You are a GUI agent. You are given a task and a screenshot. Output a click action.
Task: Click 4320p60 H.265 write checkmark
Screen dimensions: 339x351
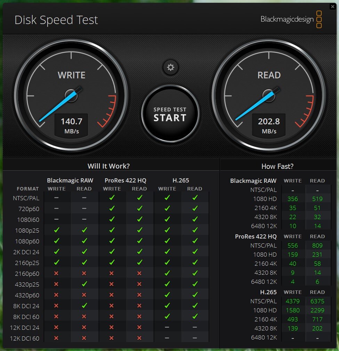[167, 295]
